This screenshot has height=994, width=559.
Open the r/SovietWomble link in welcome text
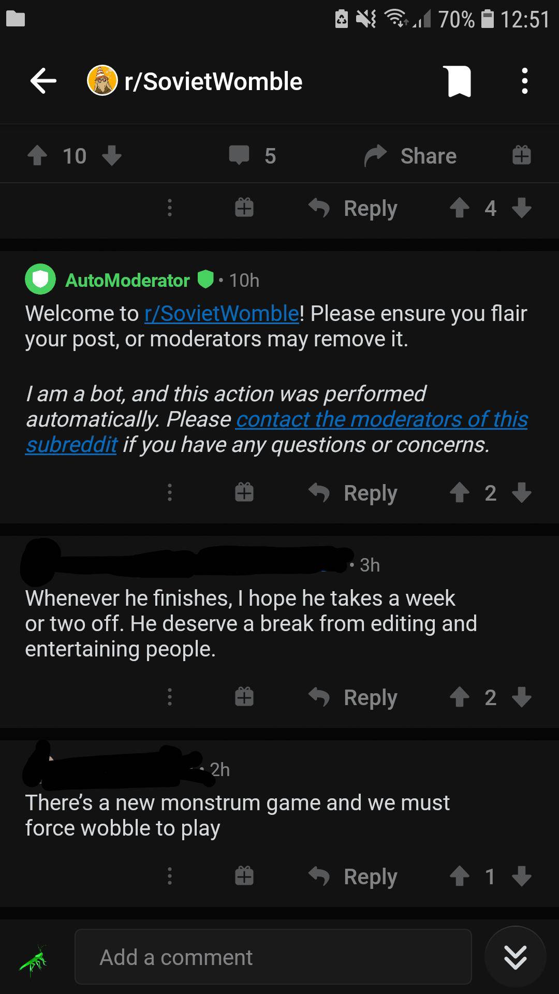pos(220,313)
